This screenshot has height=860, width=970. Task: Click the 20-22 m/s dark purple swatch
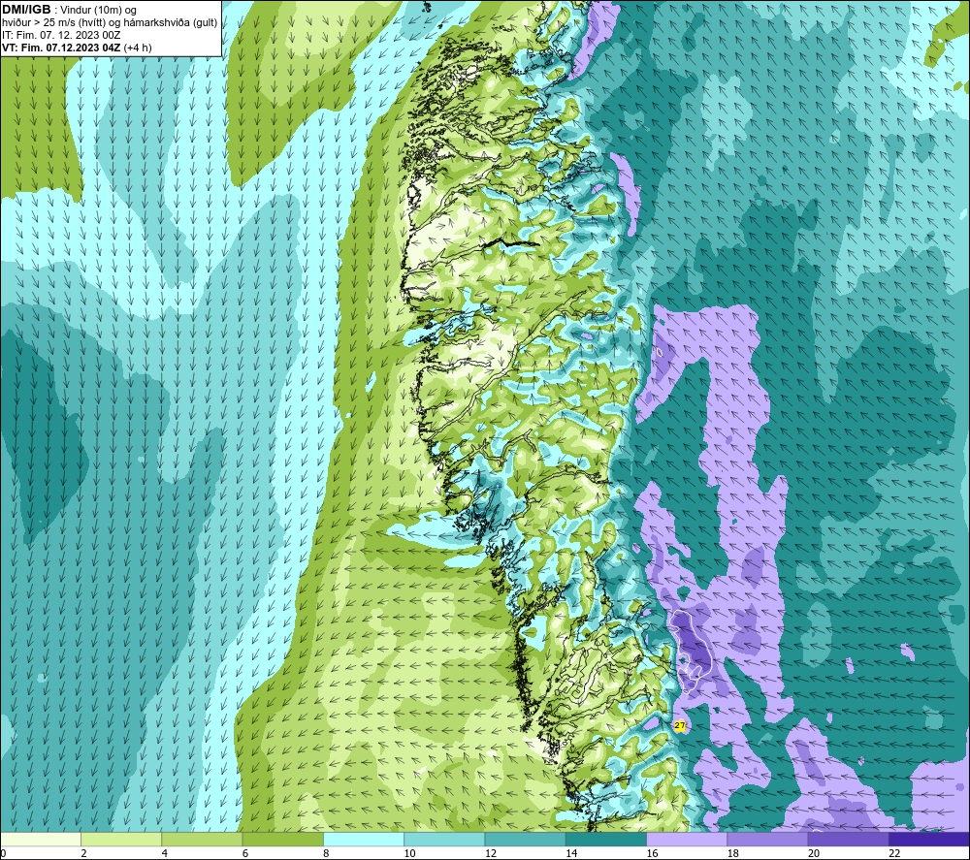tap(848, 840)
